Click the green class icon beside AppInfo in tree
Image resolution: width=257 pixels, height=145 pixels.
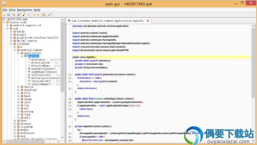coord(25,56)
